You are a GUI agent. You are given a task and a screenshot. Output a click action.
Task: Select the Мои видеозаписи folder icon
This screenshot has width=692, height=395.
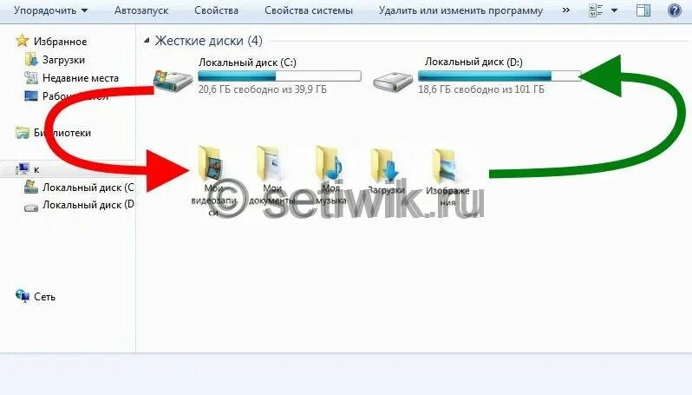coord(210,163)
